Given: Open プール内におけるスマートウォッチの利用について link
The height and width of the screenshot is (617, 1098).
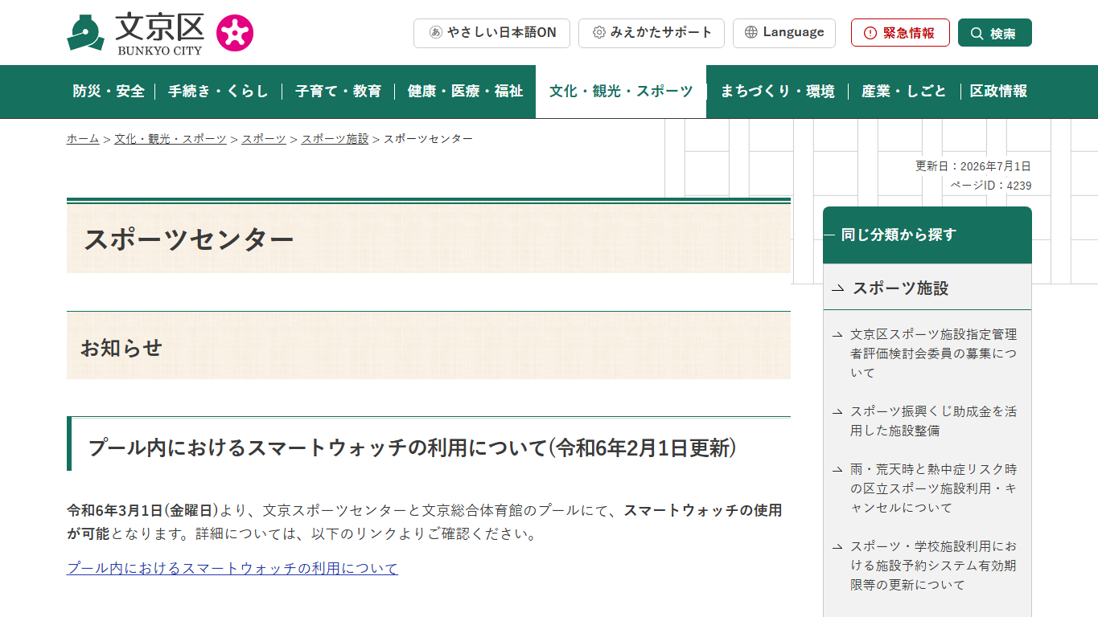Looking at the screenshot, I should [x=232, y=569].
